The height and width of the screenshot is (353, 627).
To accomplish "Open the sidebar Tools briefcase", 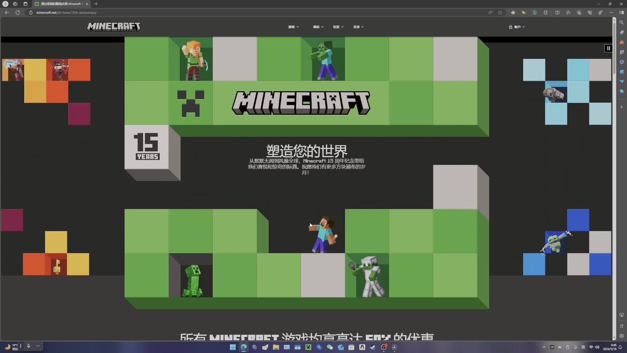I will pyautogui.click(x=621, y=42).
